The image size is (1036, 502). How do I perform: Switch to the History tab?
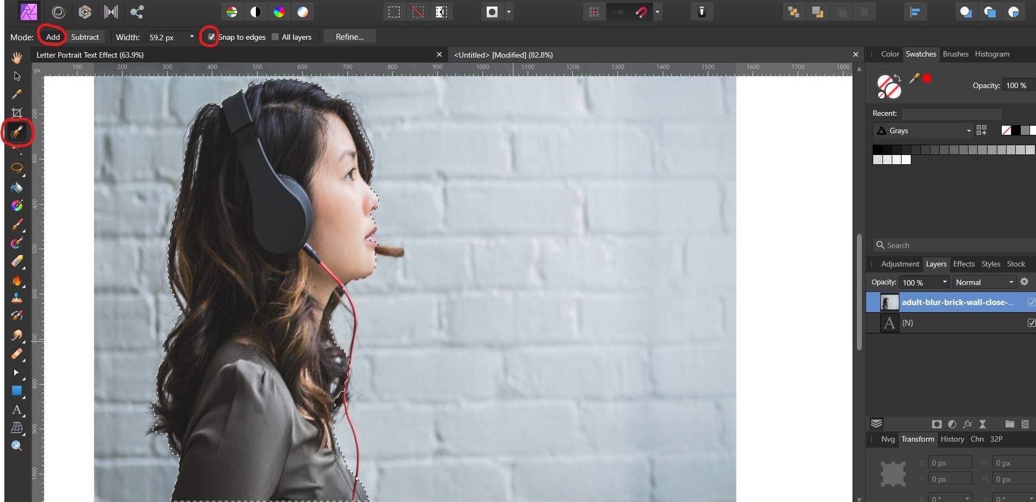[952, 439]
